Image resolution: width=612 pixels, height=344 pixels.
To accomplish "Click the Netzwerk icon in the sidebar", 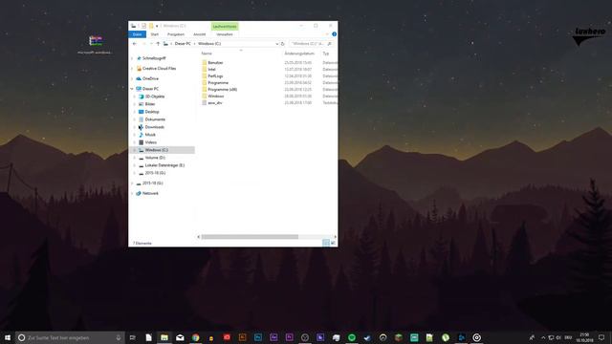I will (x=139, y=193).
